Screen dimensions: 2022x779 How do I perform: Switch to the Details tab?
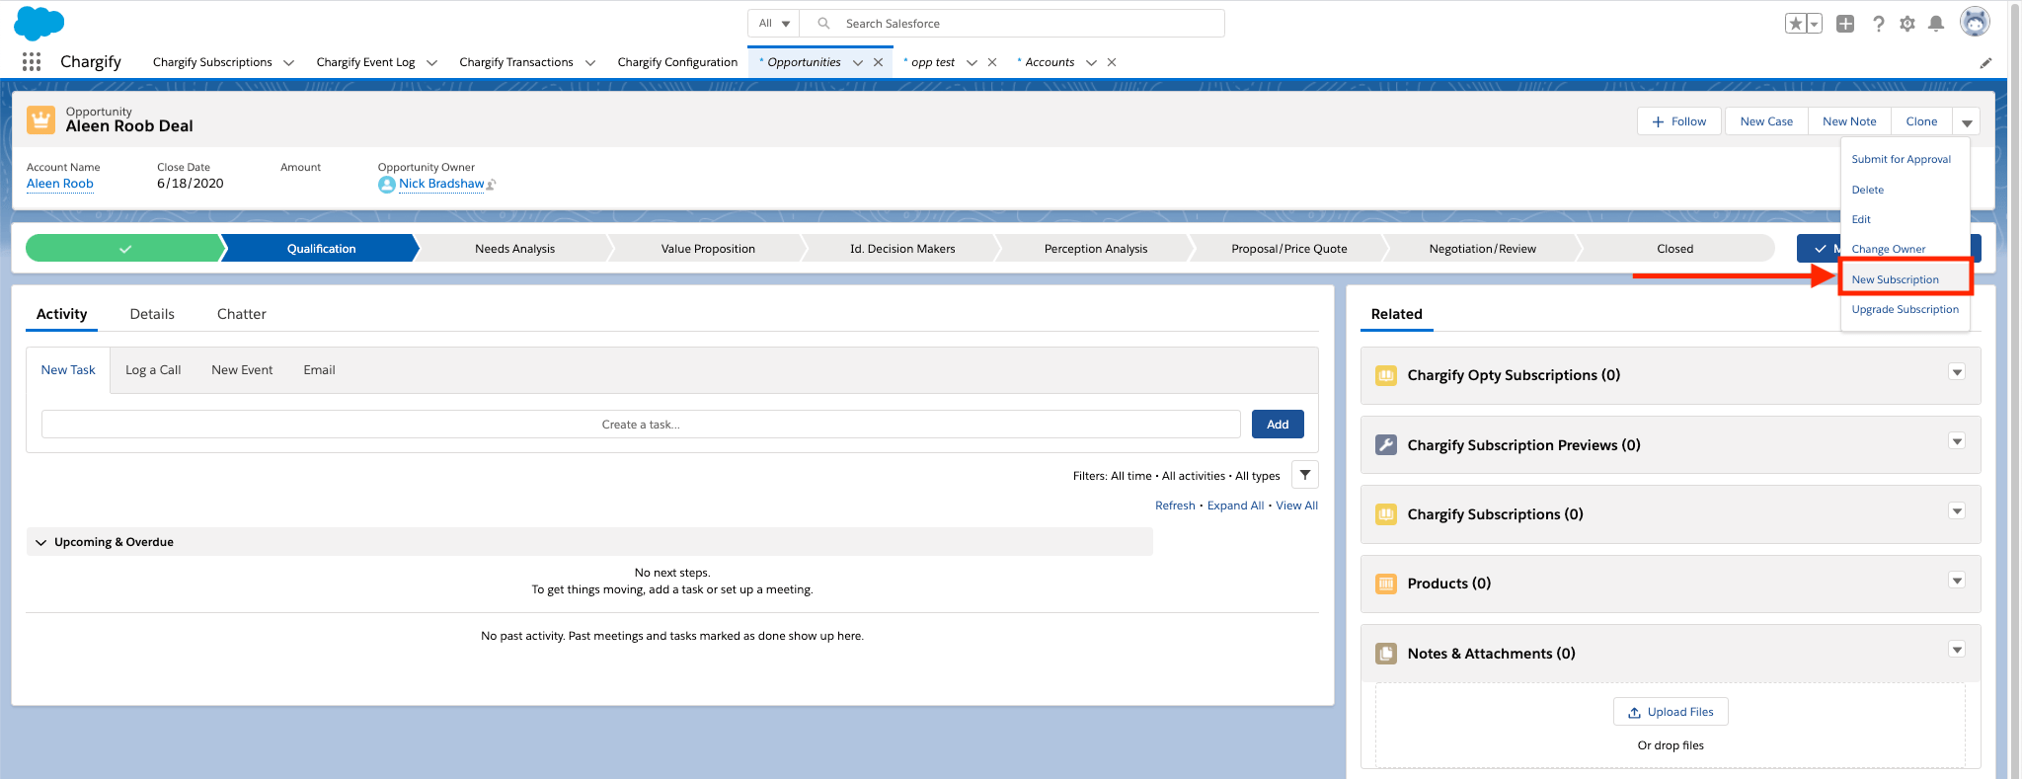click(152, 314)
